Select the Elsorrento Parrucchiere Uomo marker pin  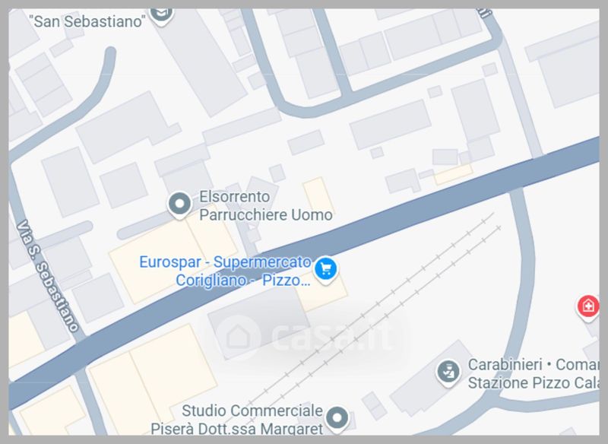(x=179, y=205)
